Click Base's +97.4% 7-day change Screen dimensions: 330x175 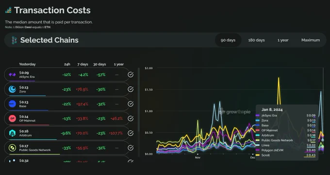click(x=82, y=104)
